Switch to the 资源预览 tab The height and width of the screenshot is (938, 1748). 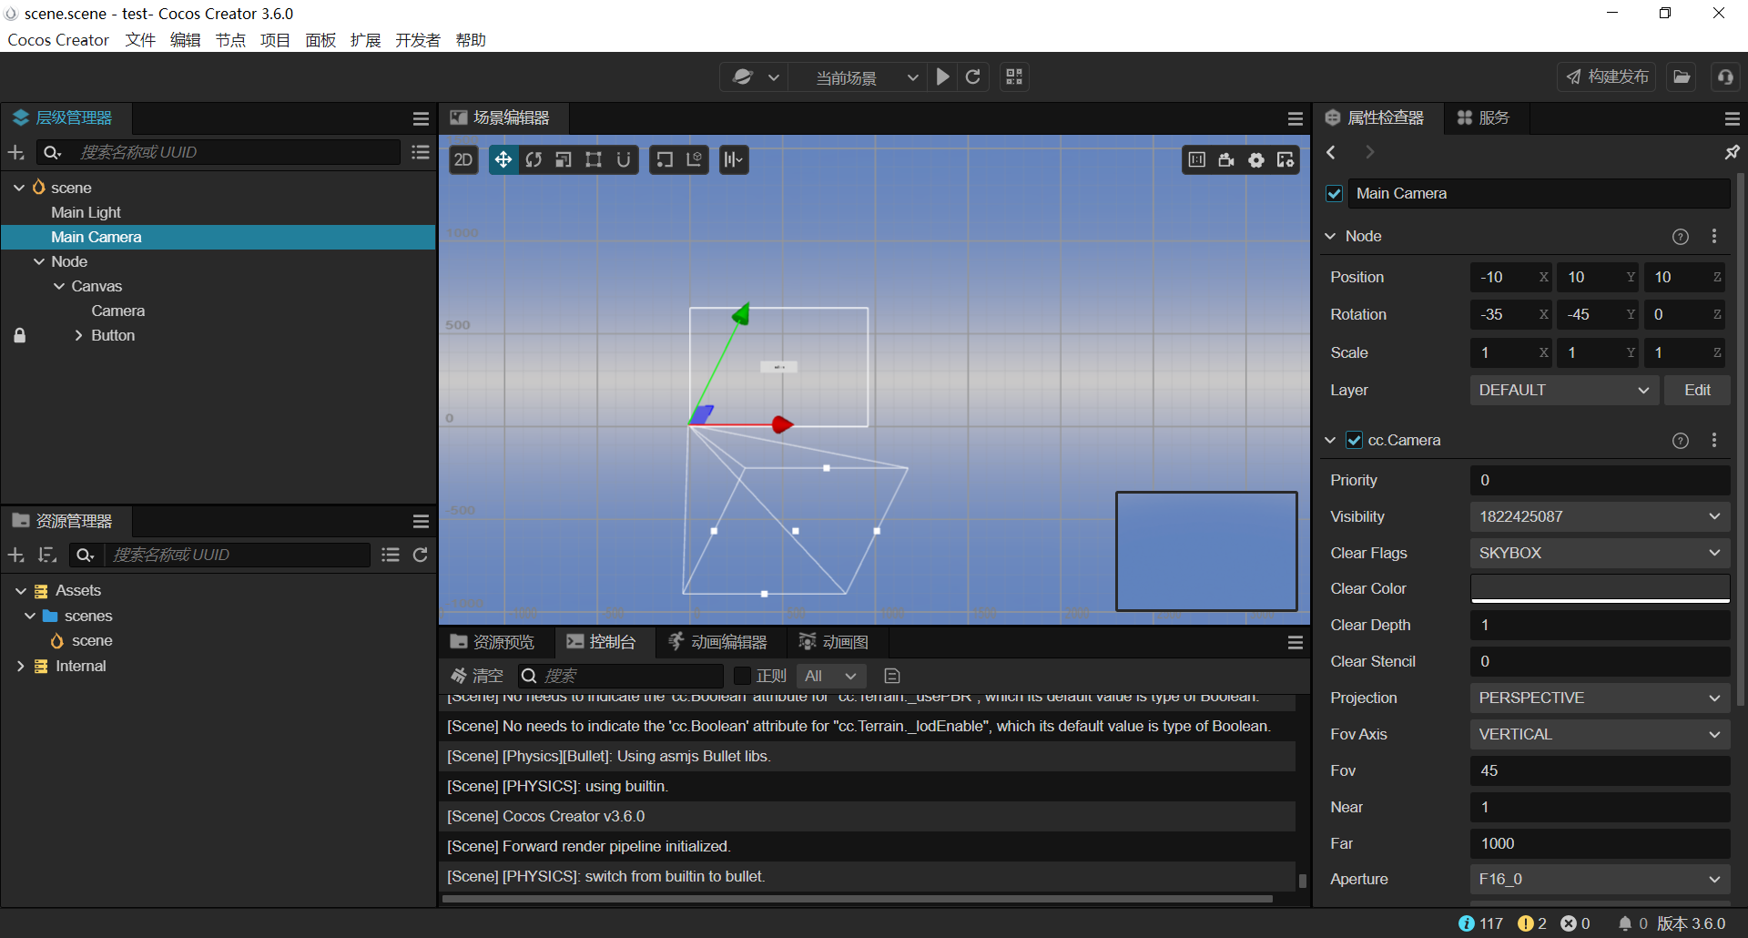(x=493, y=642)
